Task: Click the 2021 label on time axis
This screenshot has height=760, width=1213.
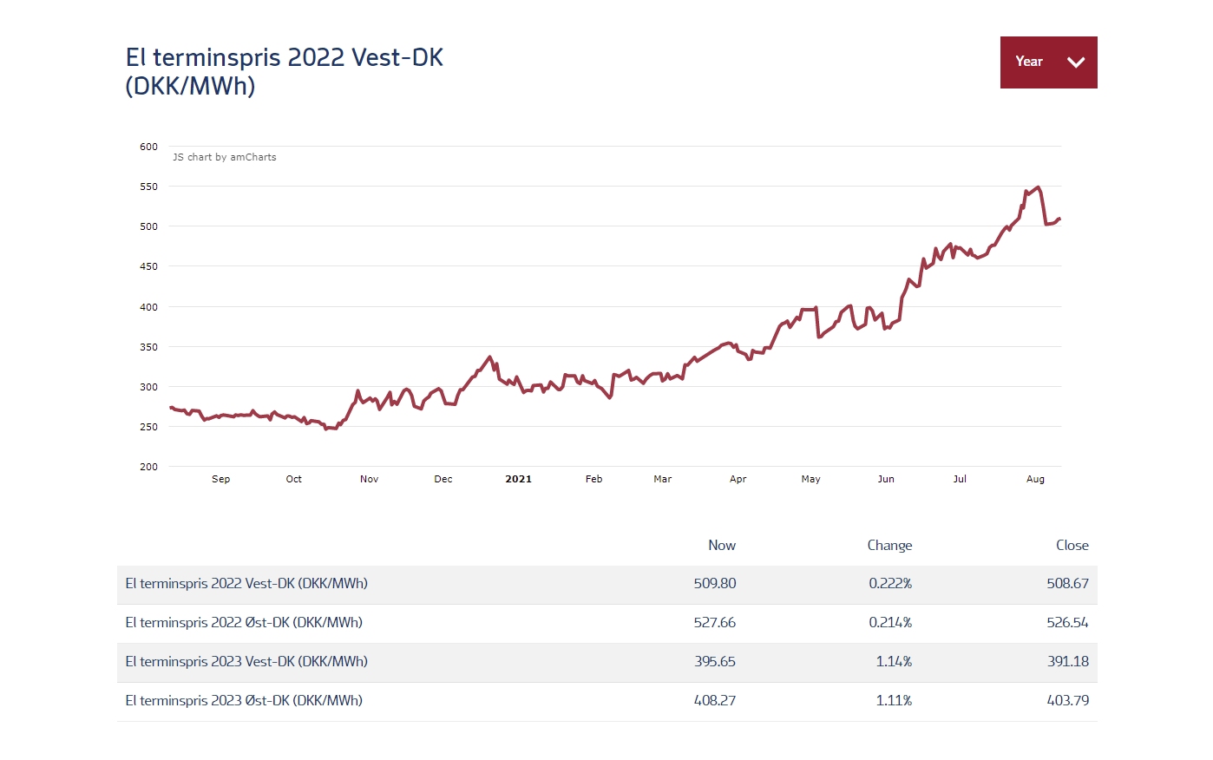Action: 518,479
